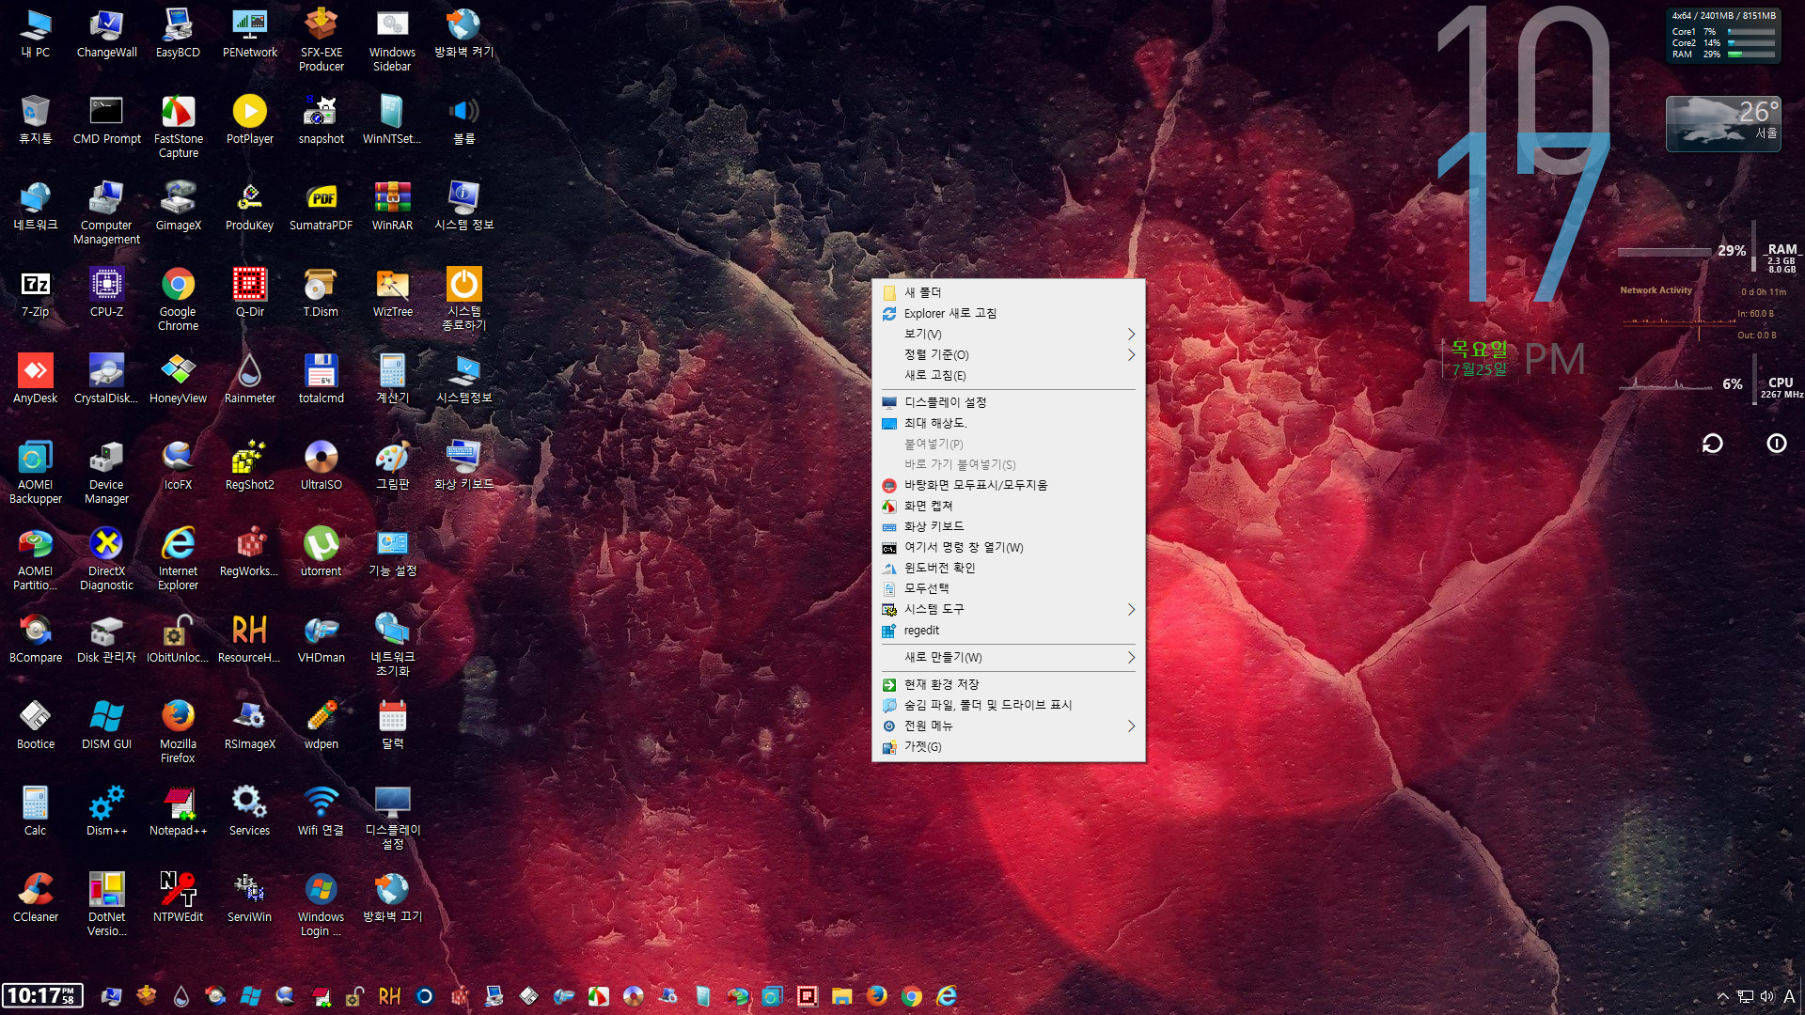Select the totalcmd icon
The image size is (1805, 1015).
(x=321, y=380)
